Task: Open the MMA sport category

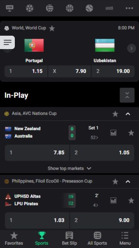Action: pos(109,8)
